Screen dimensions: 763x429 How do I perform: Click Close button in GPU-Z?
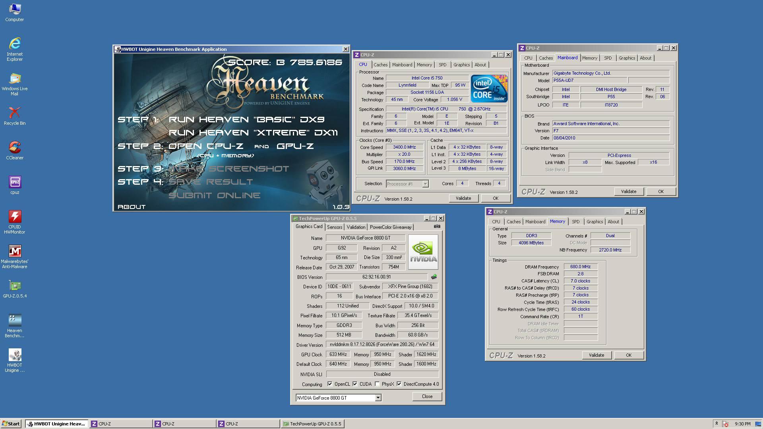coord(427,396)
